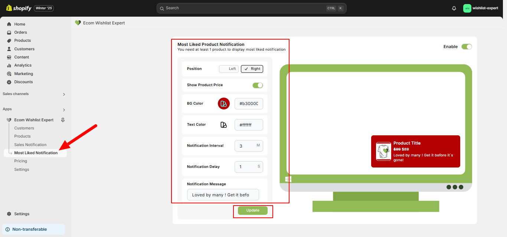The height and width of the screenshot is (237, 507).
Task: Click the pin icon beside Ecom Wishlist Expert
Action: click(63, 120)
